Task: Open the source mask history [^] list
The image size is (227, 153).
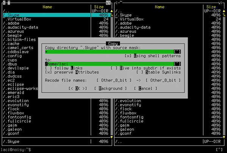Action: click(x=177, y=52)
